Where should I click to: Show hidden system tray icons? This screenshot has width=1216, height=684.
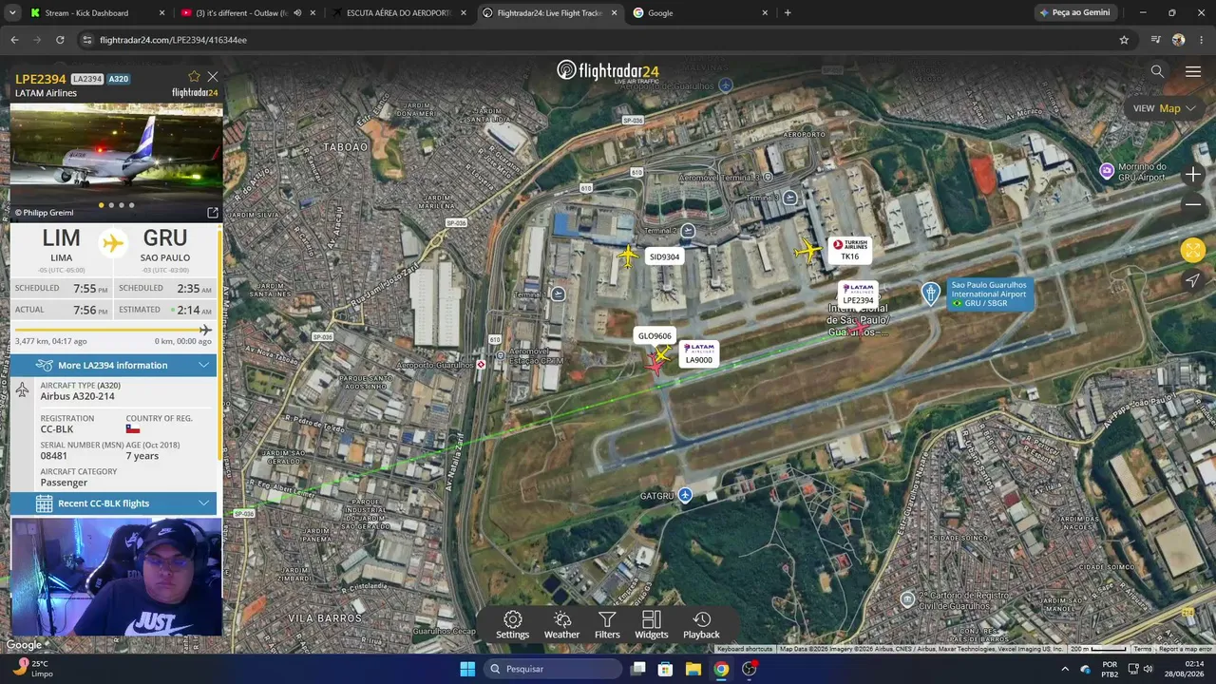coord(1065,669)
